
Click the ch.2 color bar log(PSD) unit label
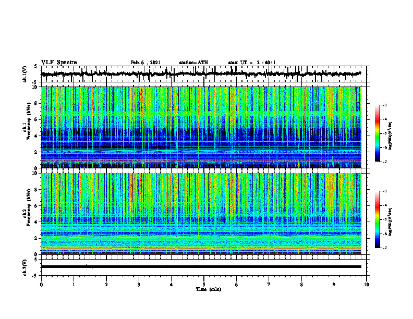click(390, 222)
